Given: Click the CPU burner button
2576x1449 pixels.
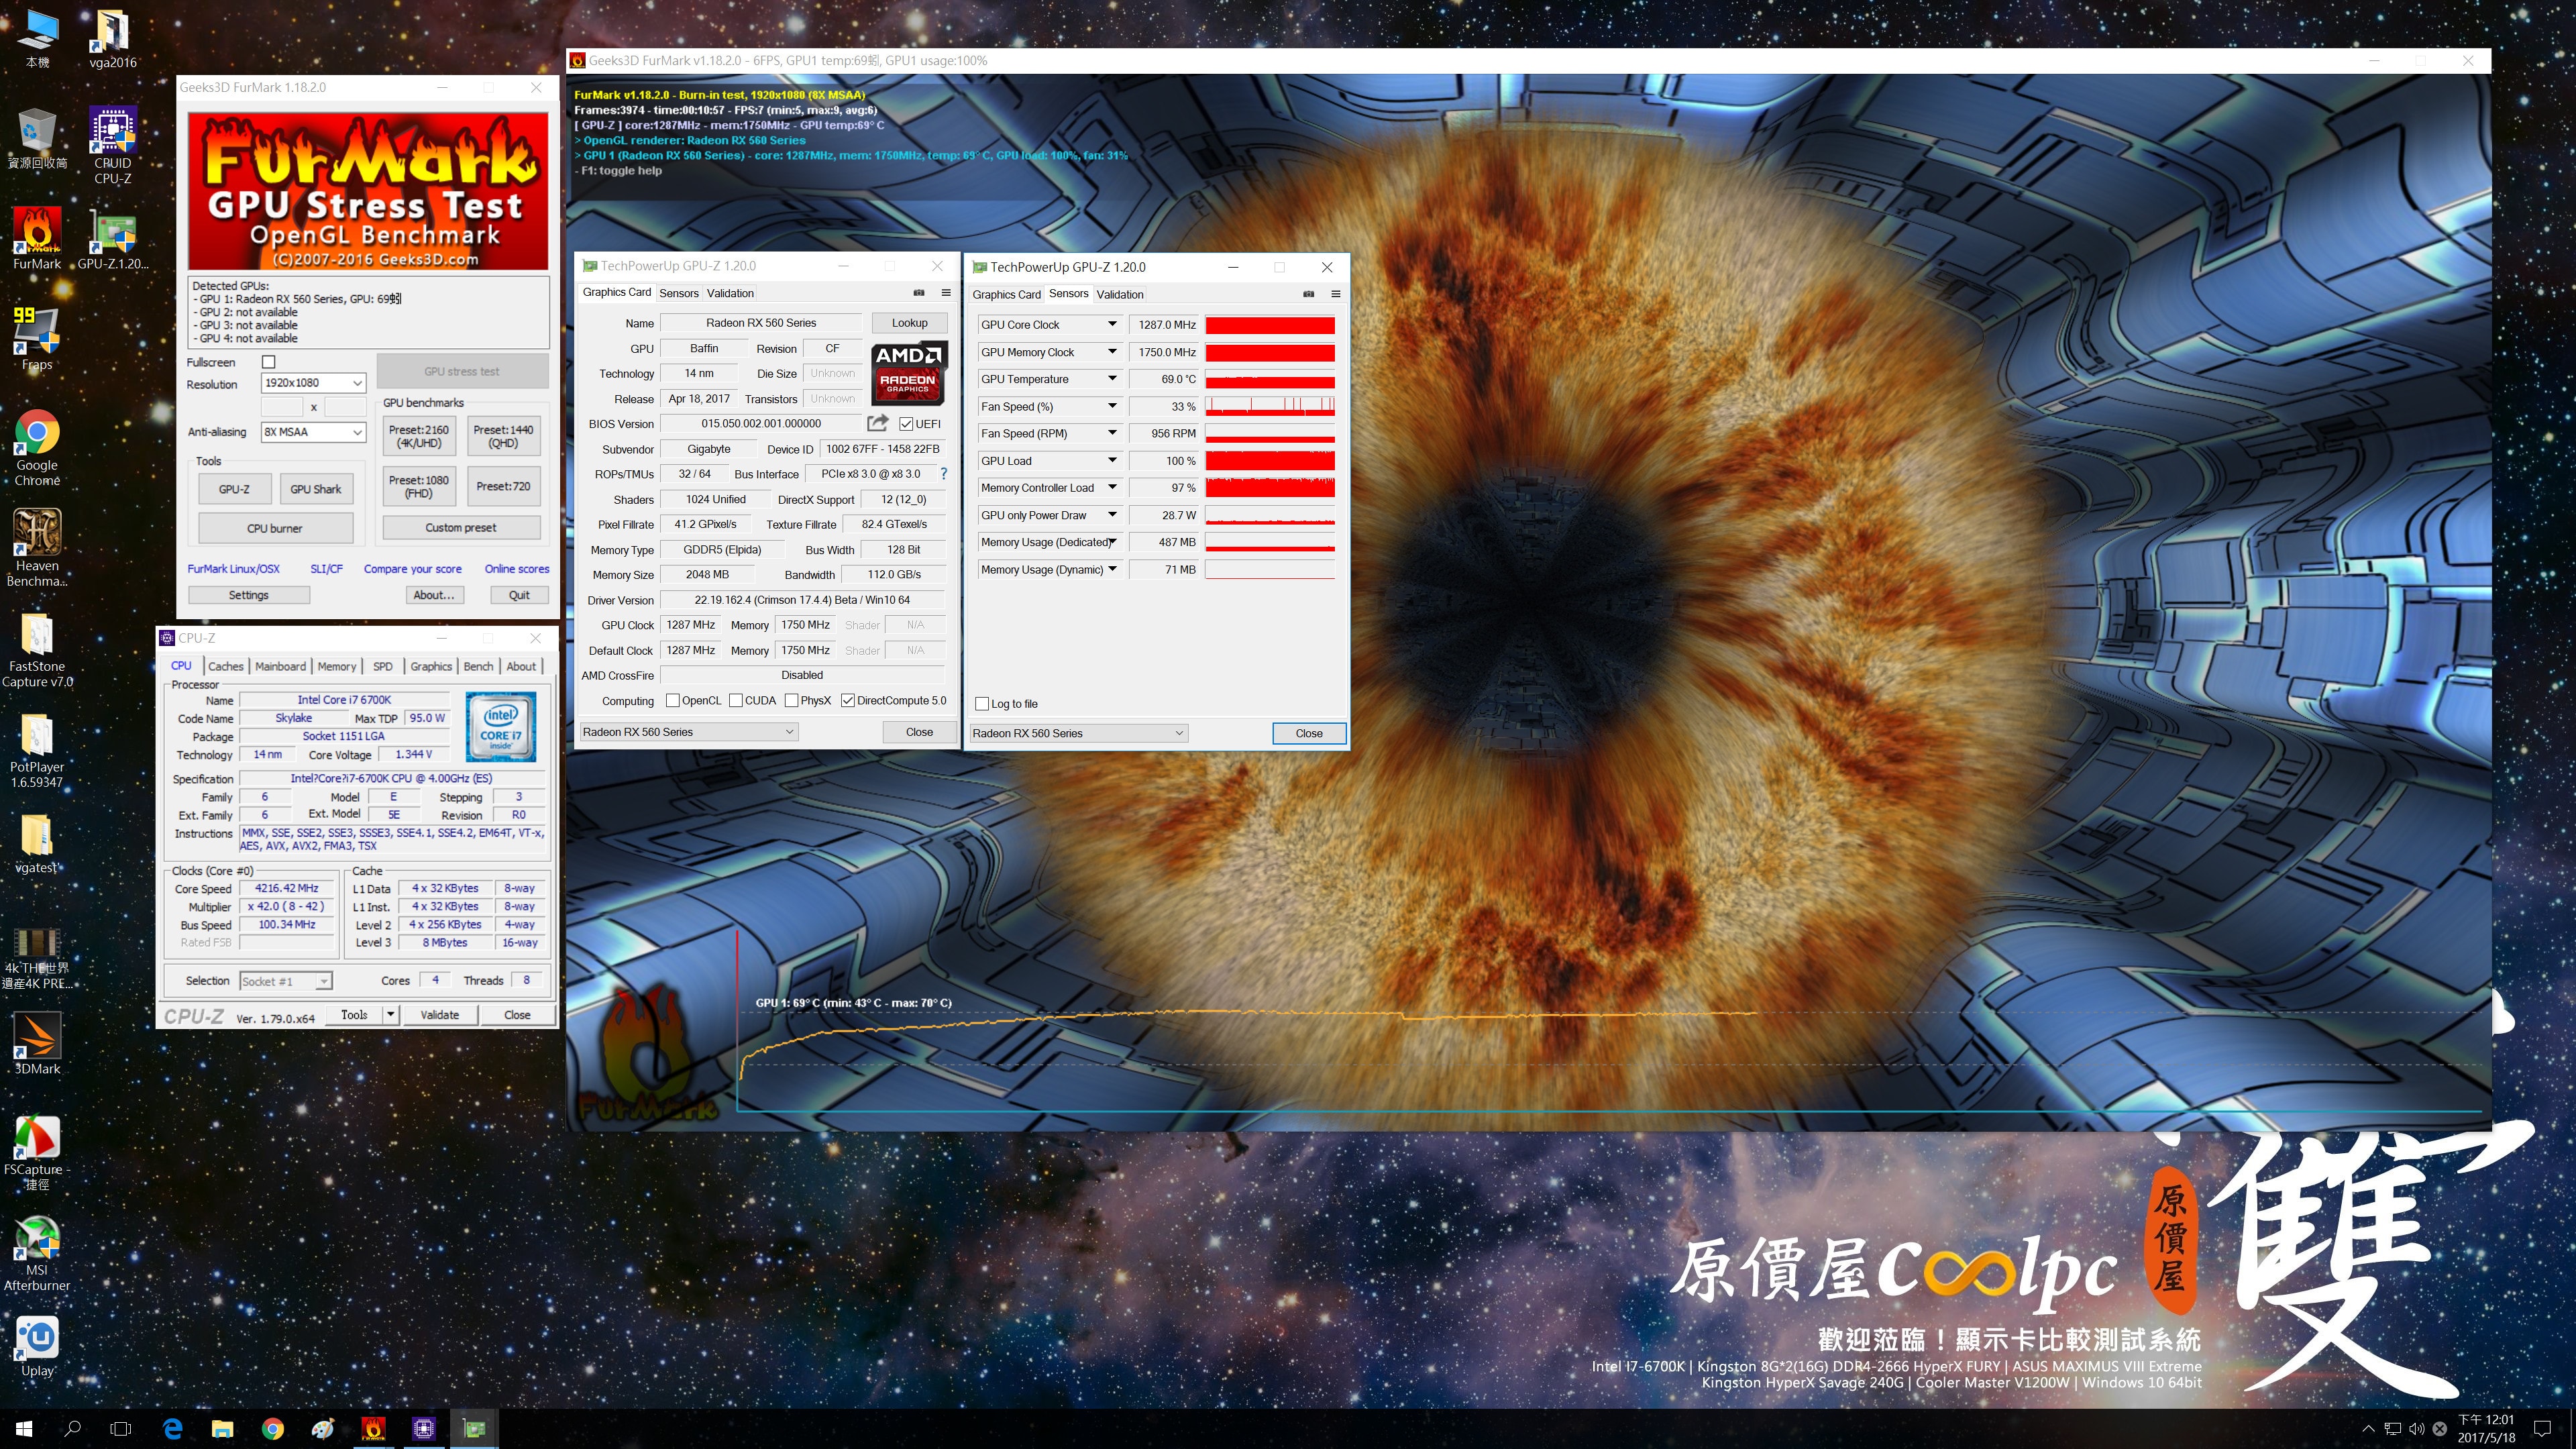Looking at the screenshot, I should coord(275,528).
